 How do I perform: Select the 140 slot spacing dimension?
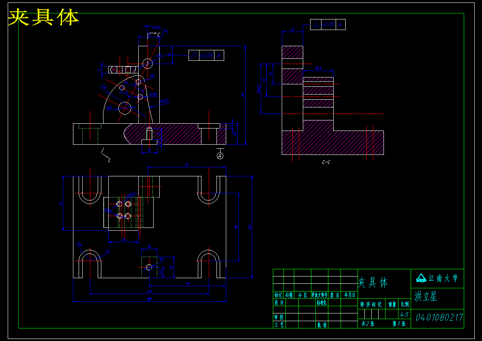[150, 291]
